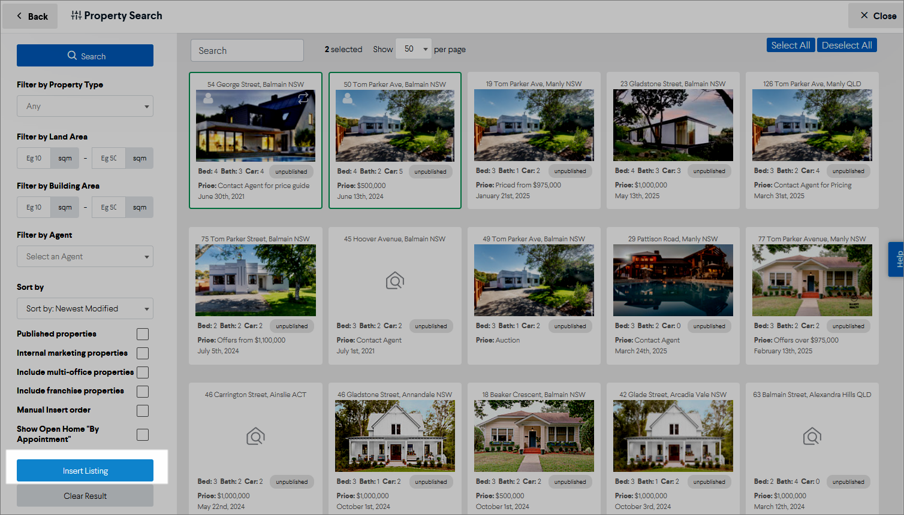
Task: Open the Help side tab
Action: (x=897, y=259)
